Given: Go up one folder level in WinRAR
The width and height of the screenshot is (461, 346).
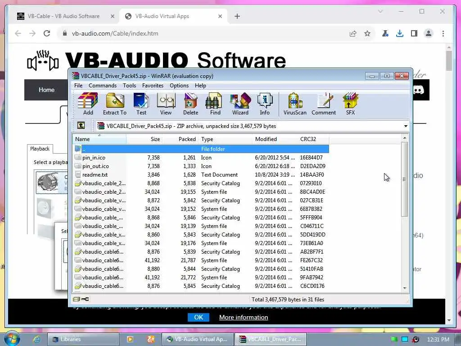Looking at the screenshot, I should [x=81, y=126].
